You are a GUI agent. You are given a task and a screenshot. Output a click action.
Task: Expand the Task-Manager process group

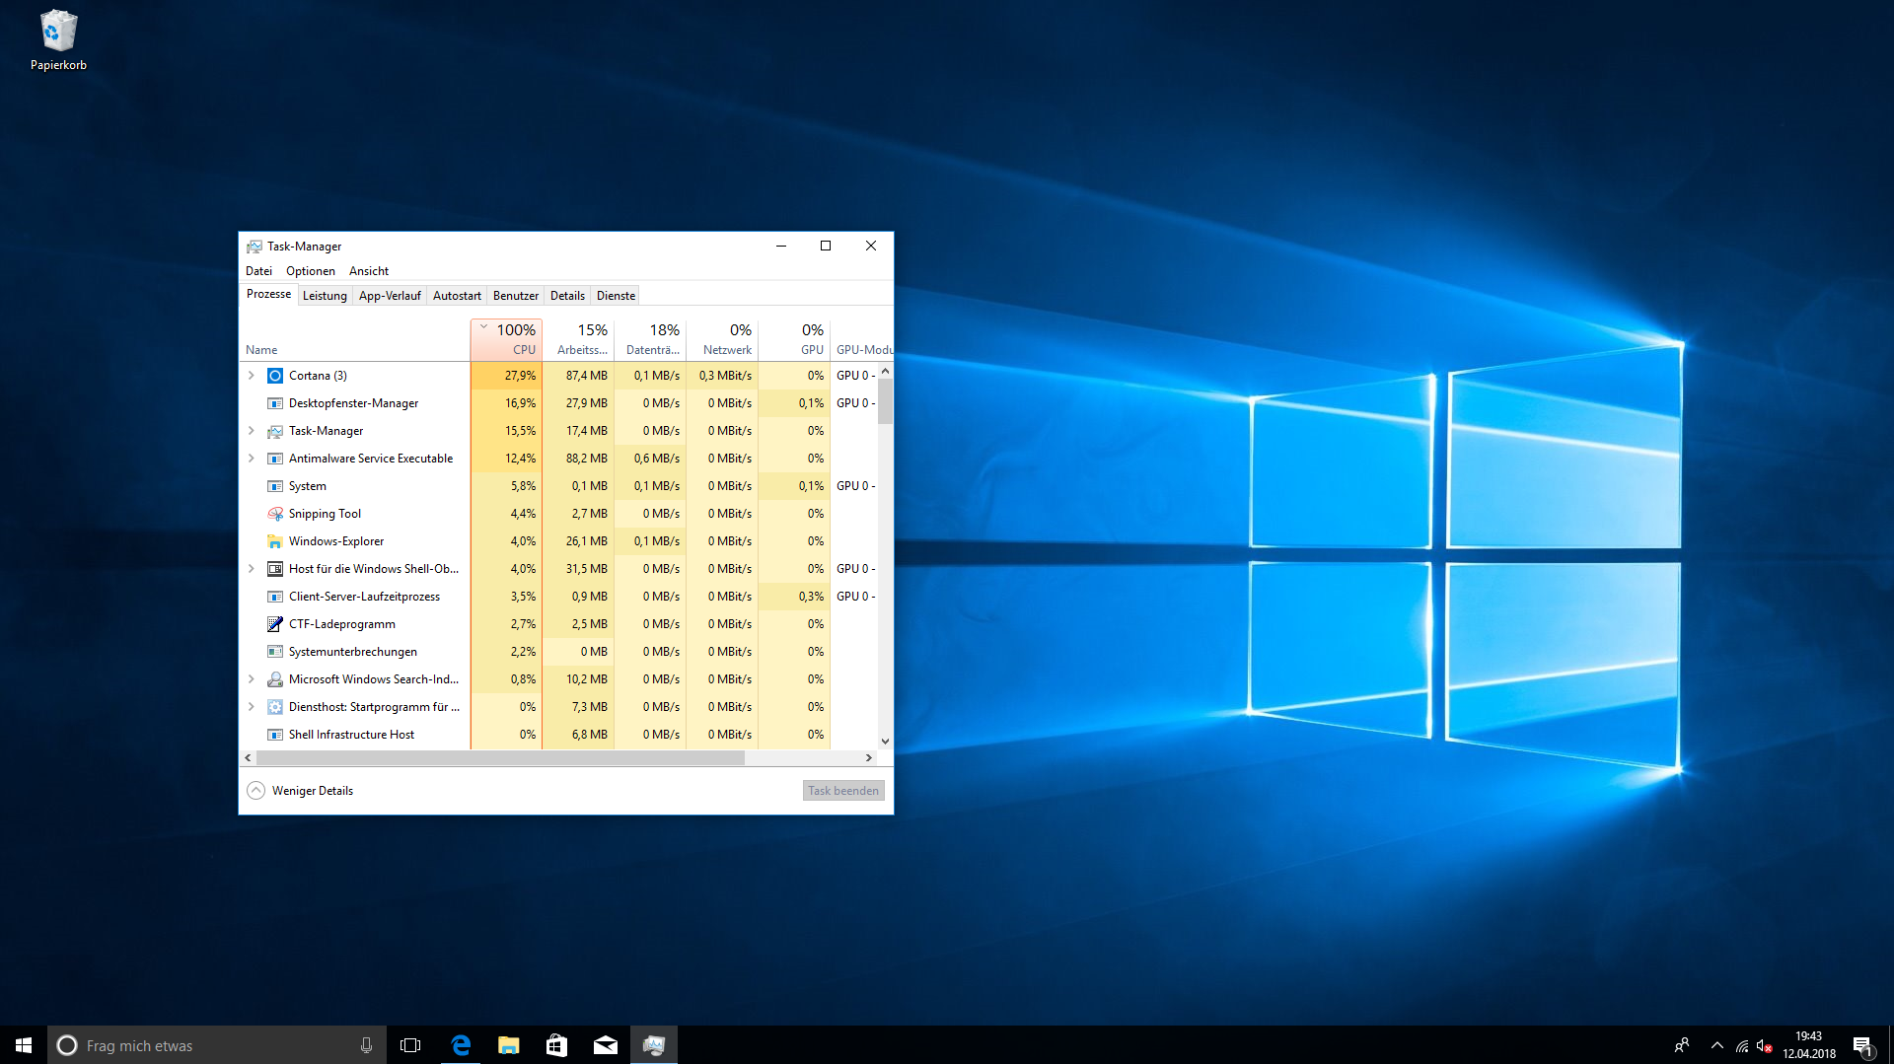pyautogui.click(x=252, y=431)
